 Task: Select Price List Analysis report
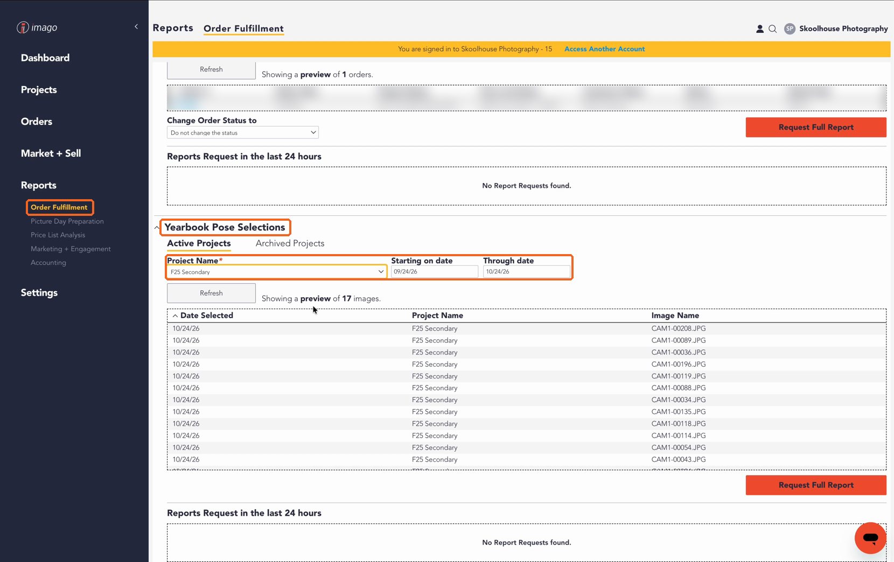58,235
